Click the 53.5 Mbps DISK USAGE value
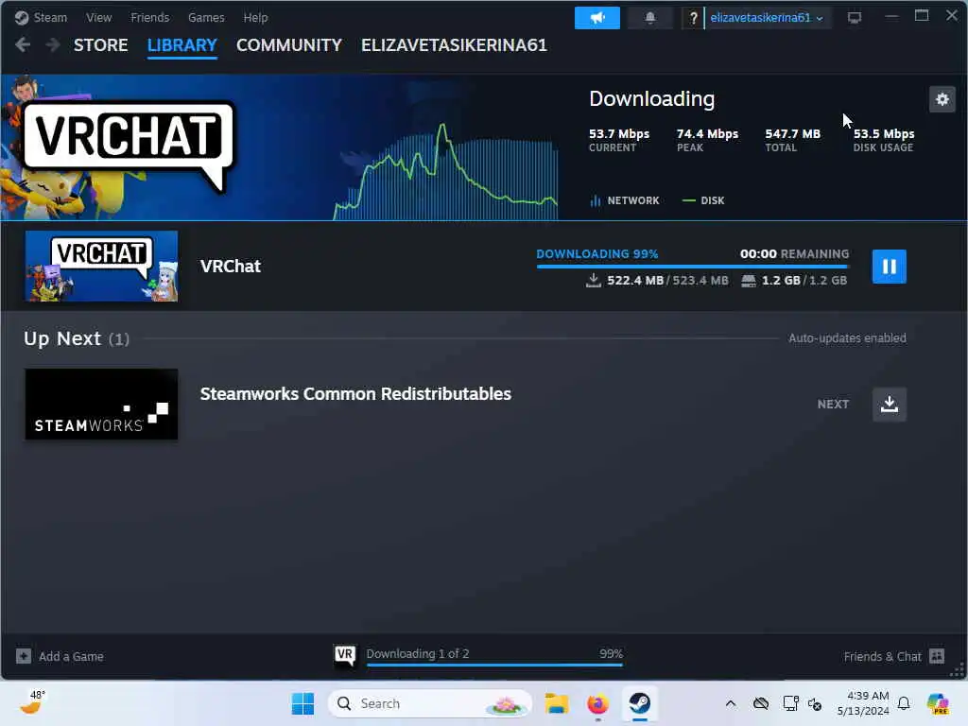Image resolution: width=968 pixels, height=726 pixels. click(884, 134)
